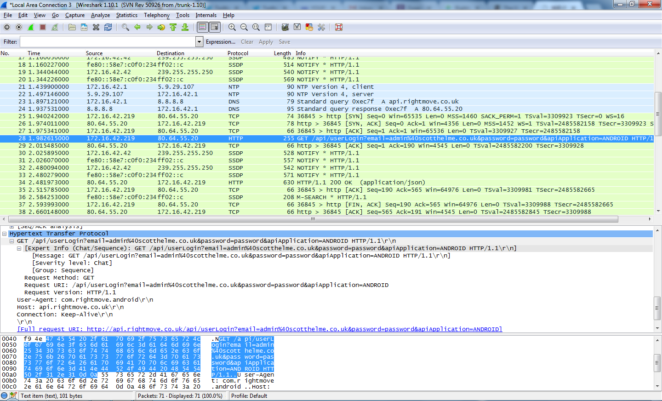Open the Statistics menu
Image resolution: width=662 pixels, height=401 pixels.
(126, 15)
